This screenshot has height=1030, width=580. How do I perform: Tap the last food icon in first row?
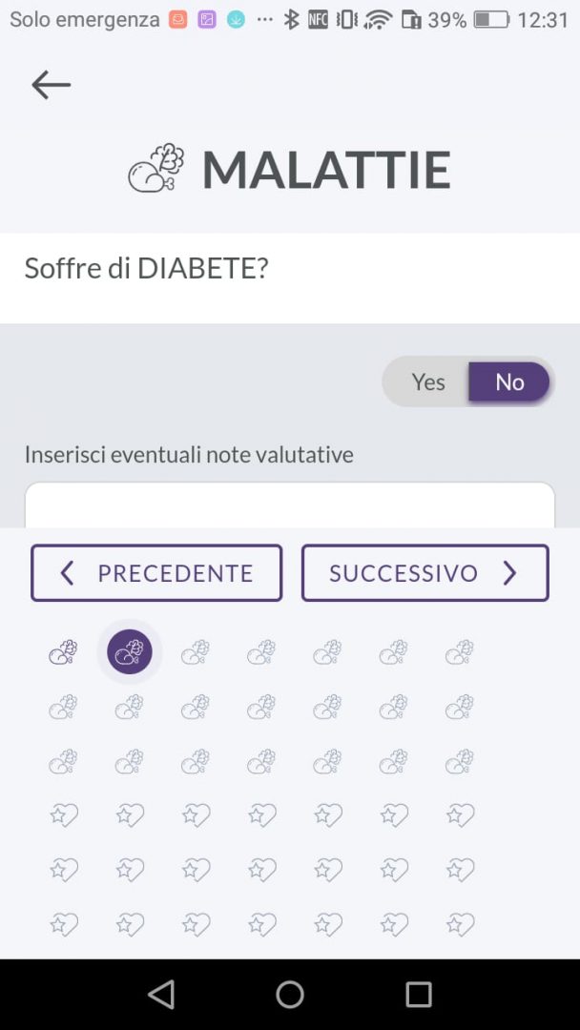tap(459, 652)
